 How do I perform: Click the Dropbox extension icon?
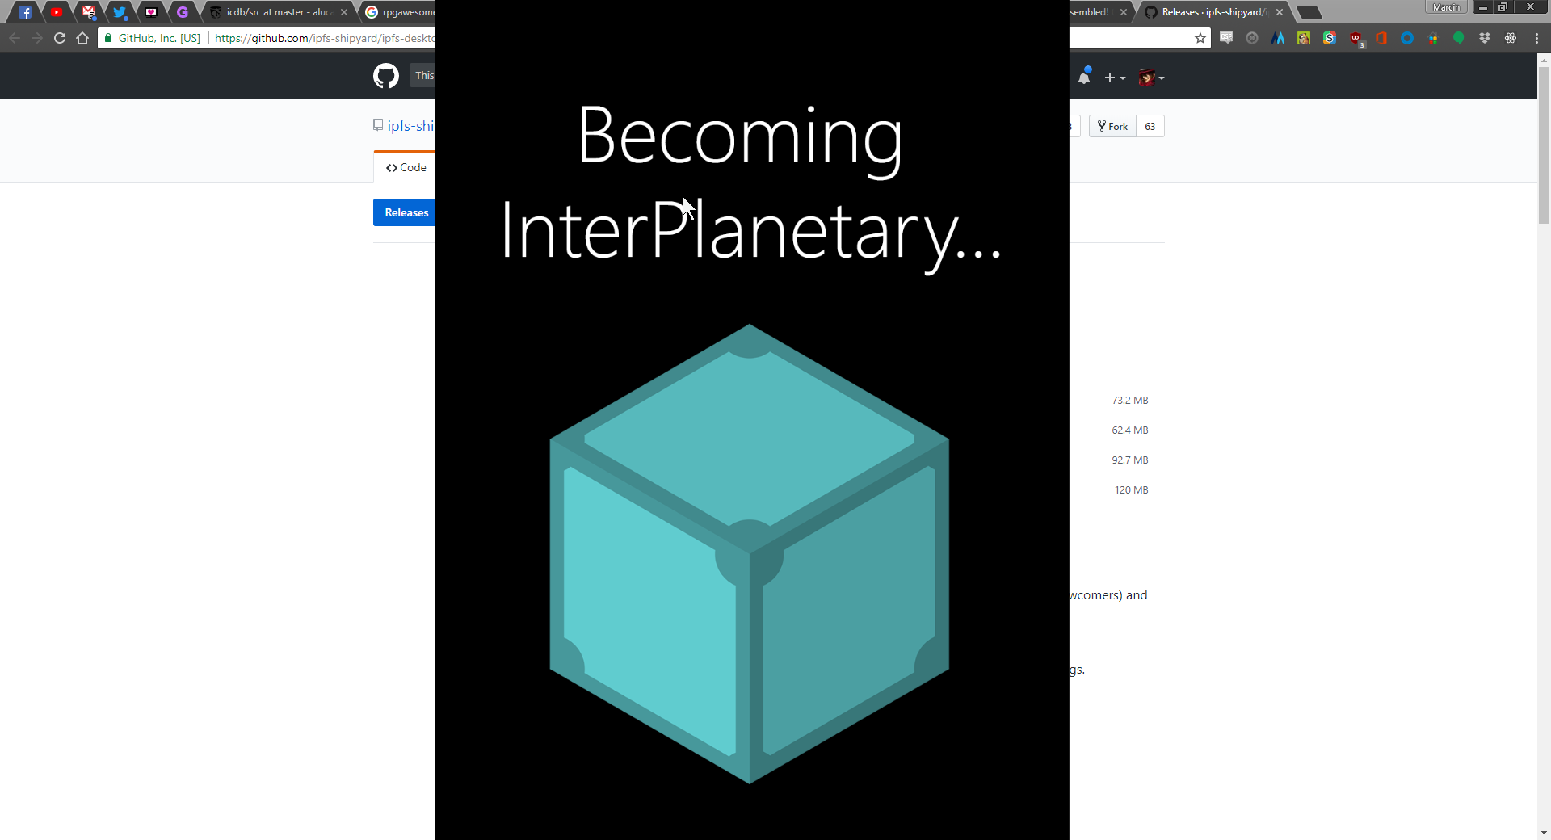click(x=1485, y=38)
